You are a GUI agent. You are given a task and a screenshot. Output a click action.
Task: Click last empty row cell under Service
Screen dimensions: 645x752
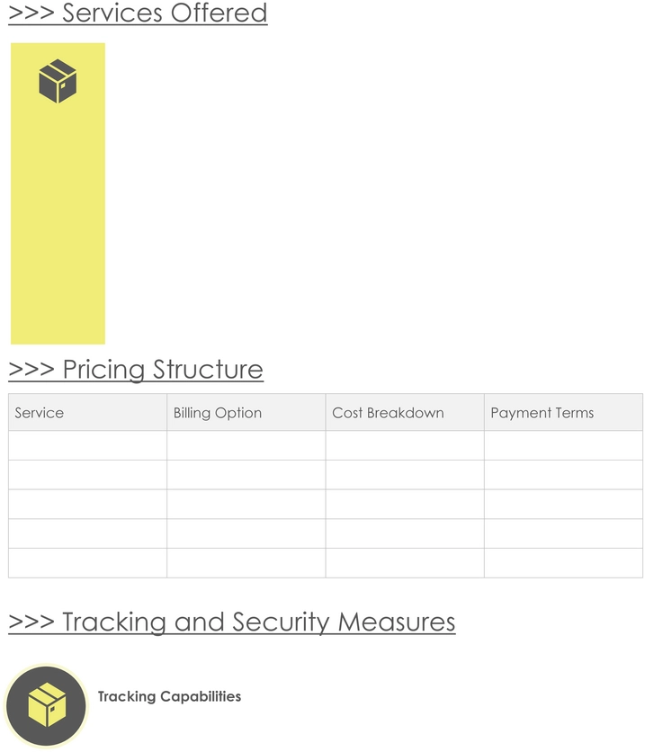(x=88, y=563)
